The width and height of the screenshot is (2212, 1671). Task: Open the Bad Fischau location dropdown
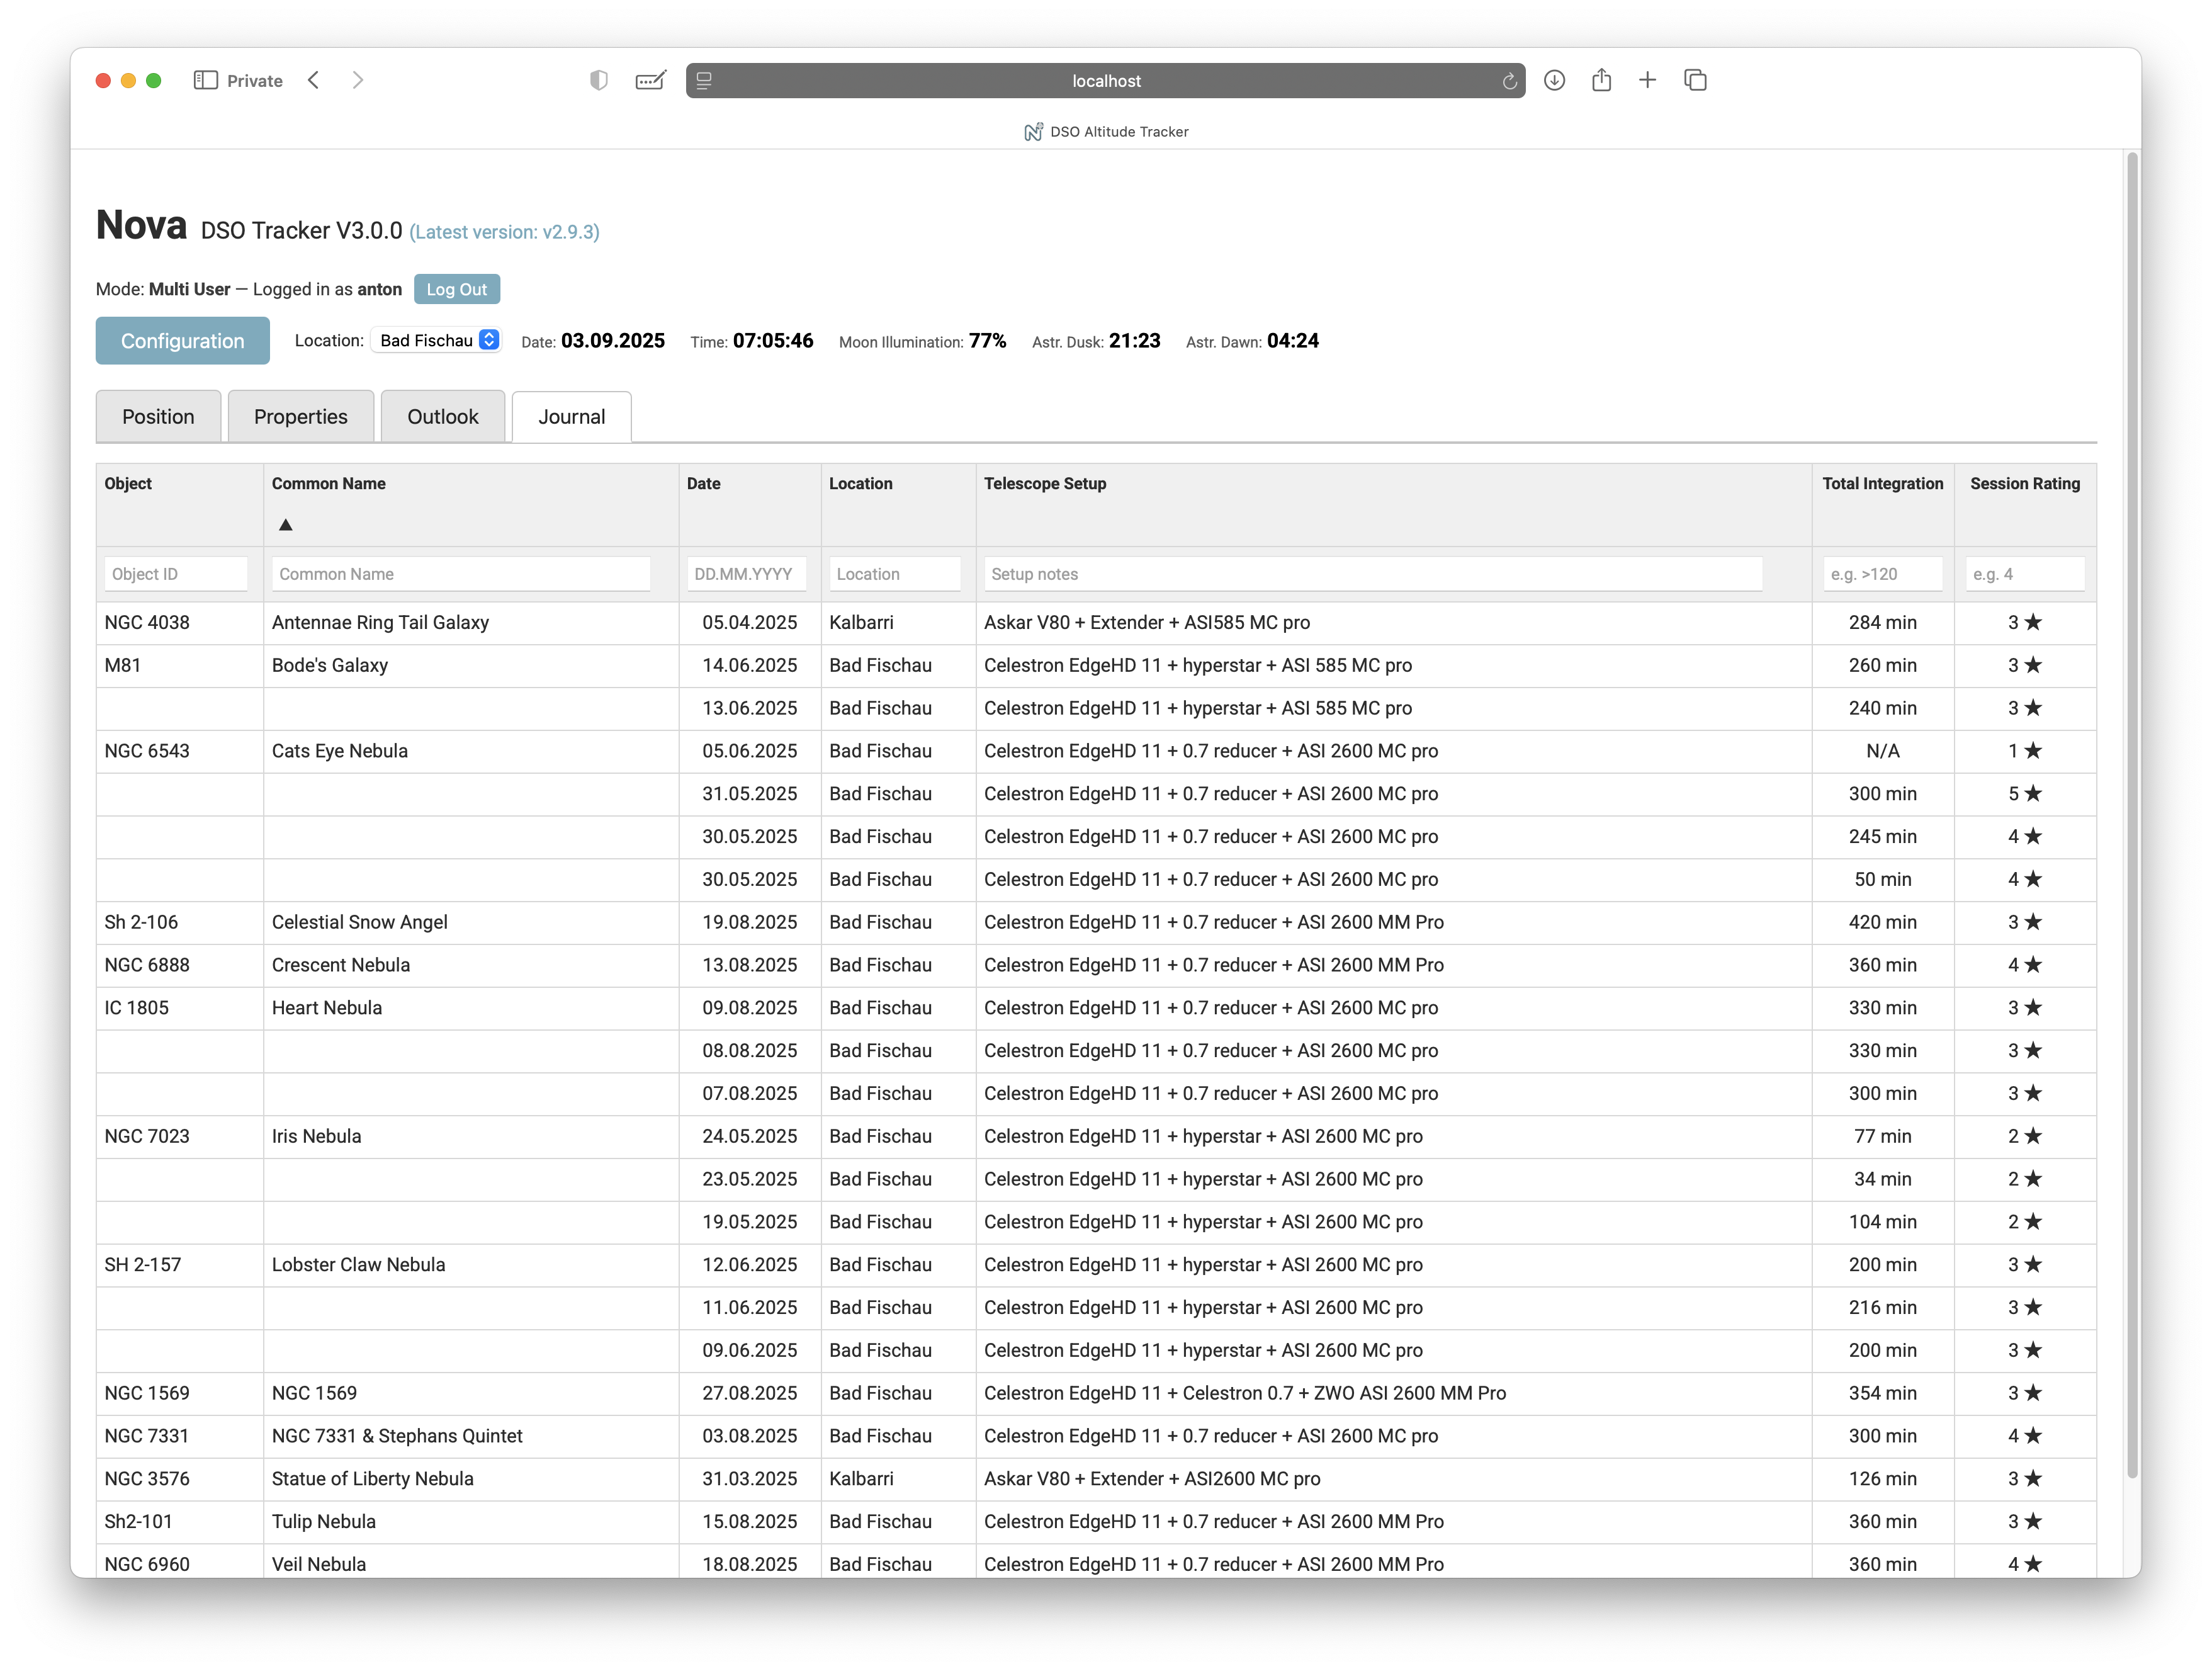coord(437,340)
